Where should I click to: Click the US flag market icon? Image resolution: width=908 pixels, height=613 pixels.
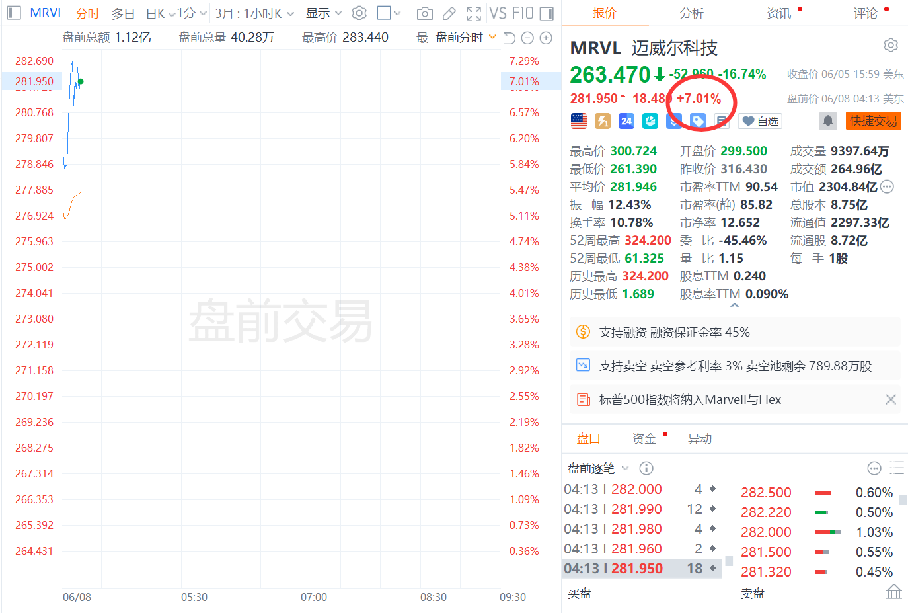pos(579,121)
